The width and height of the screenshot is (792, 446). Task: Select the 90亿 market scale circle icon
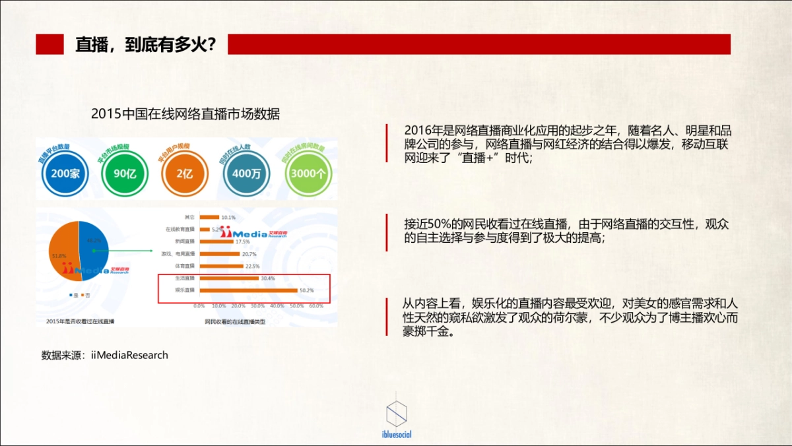click(124, 173)
